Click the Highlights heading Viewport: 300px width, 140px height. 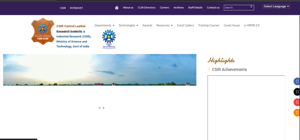click(x=221, y=60)
